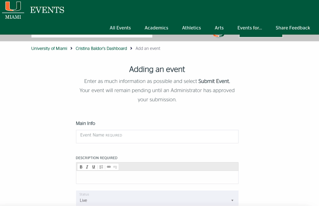This screenshot has height=206, width=319.
Task: Go to the Academics section
Action: coord(156,28)
